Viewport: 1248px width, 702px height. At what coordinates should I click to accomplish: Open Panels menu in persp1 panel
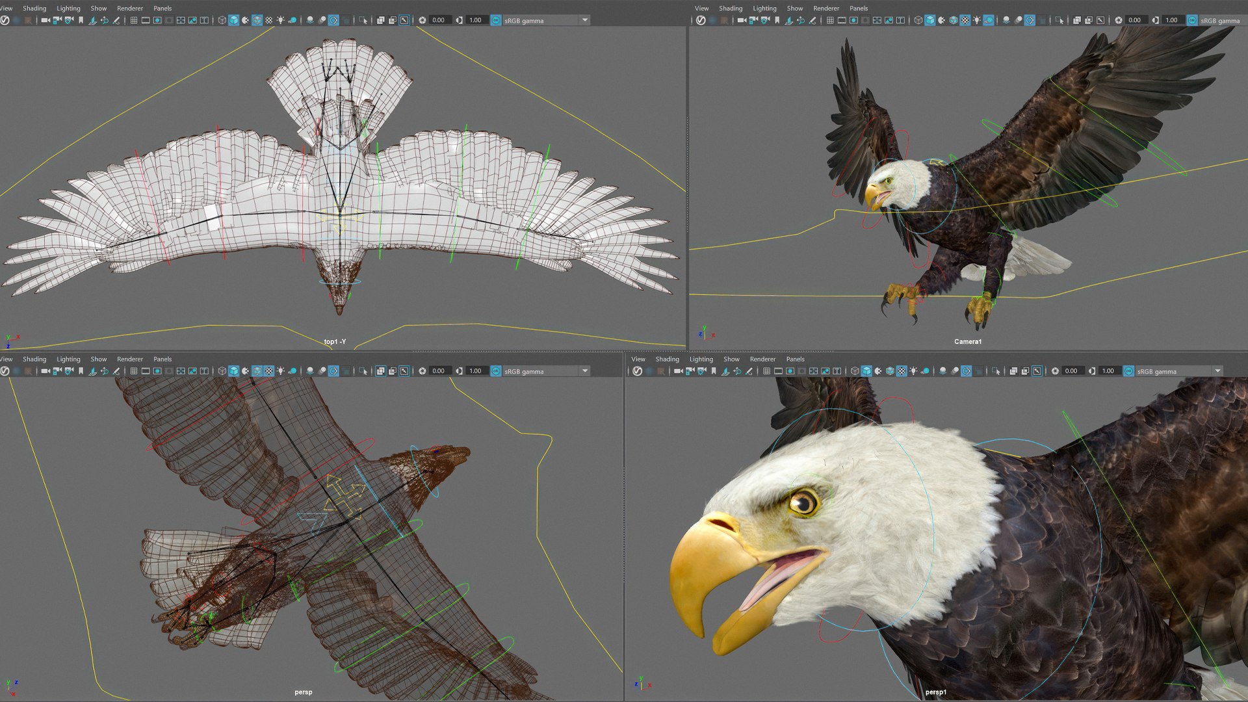tap(795, 359)
